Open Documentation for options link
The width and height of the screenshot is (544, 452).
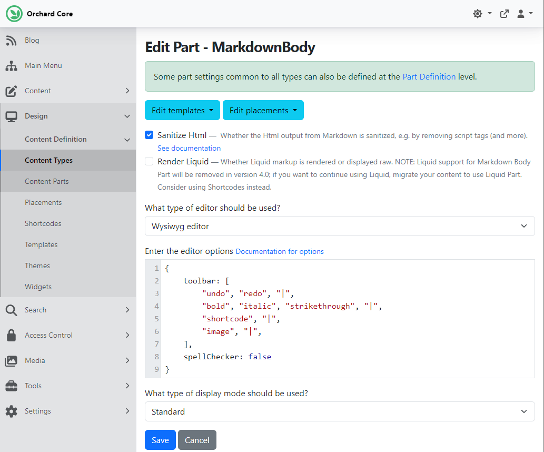pyautogui.click(x=280, y=251)
